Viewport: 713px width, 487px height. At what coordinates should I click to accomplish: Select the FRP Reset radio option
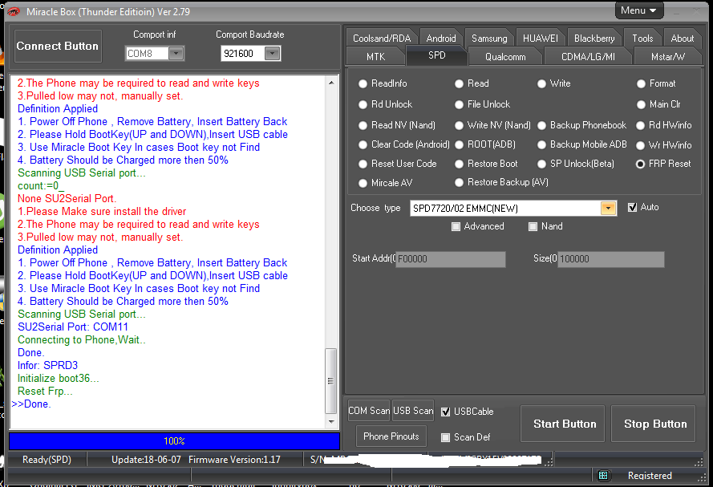641,164
